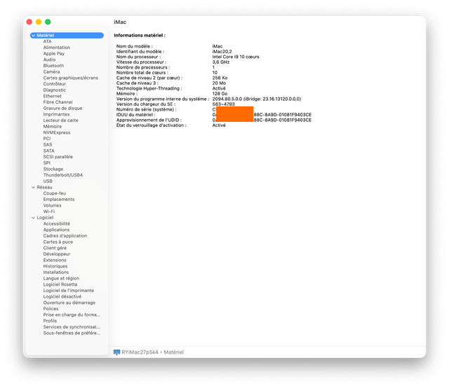Select Cartes à puce
Image resolution: width=449 pixels, height=388 pixels.
[58, 242]
